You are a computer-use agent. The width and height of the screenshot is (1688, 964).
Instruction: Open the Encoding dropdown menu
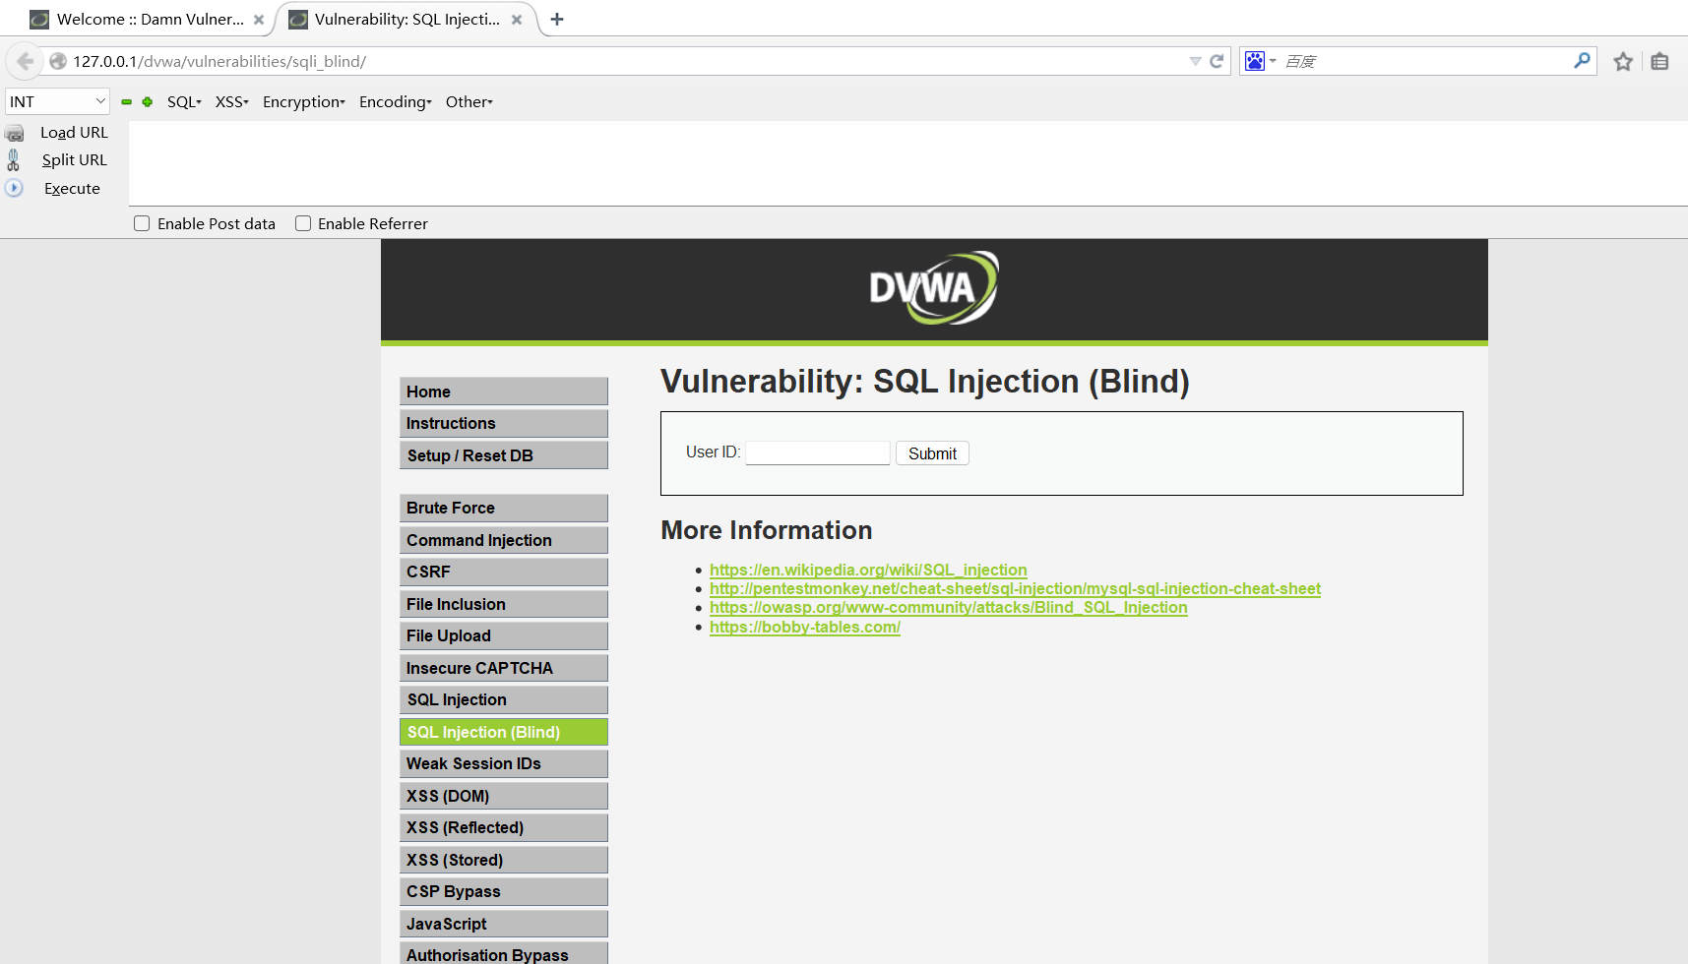pos(396,101)
